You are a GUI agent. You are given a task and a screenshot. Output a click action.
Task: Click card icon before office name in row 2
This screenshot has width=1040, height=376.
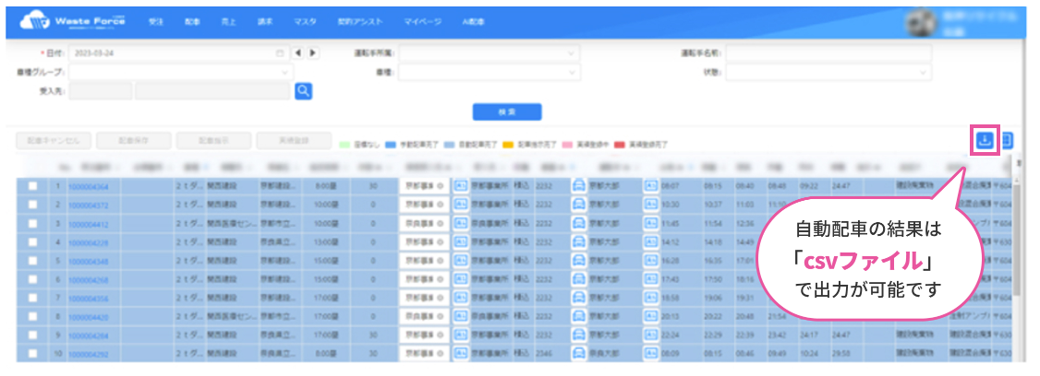460,206
